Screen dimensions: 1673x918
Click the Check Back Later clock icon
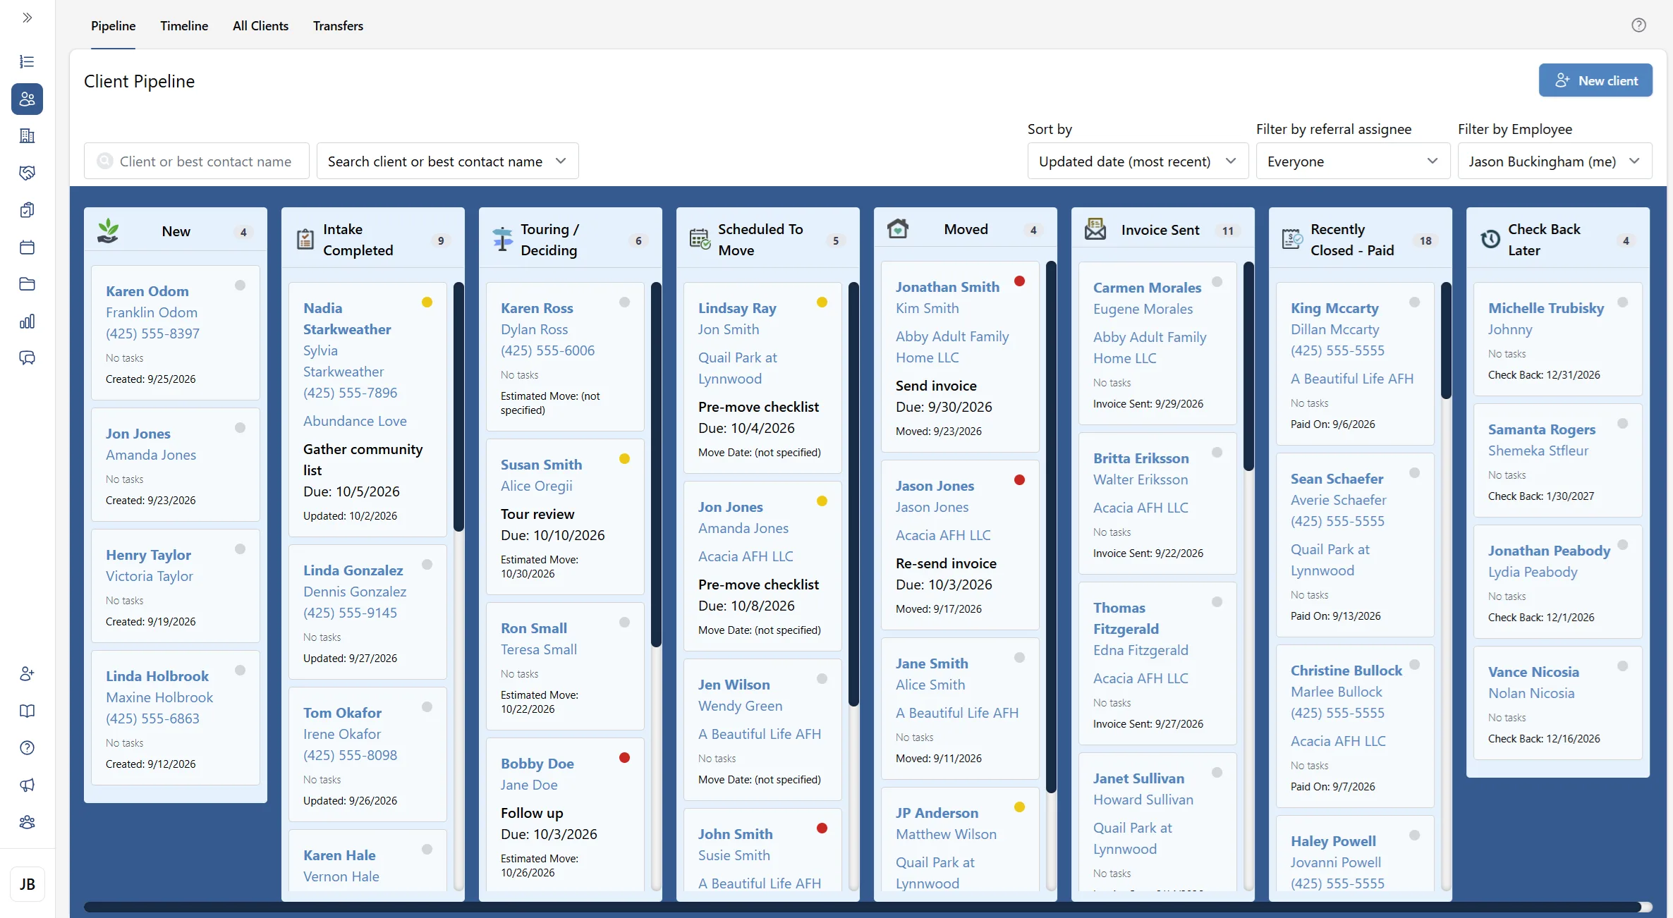[x=1490, y=240]
